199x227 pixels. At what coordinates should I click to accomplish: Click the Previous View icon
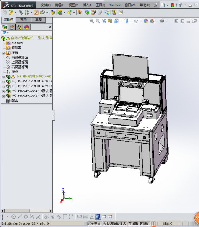point(104,21)
